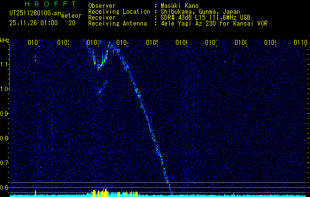Click the 0108 time axis mark

[241, 42]
